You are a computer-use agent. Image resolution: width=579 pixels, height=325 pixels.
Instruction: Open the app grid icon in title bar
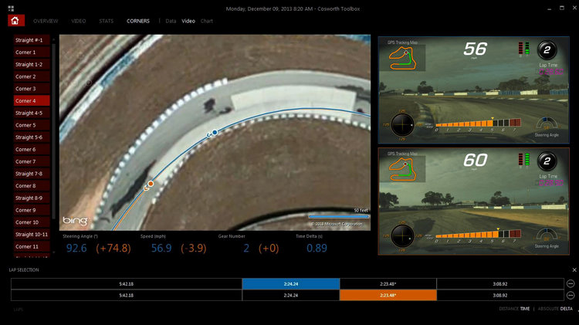coord(10,7)
